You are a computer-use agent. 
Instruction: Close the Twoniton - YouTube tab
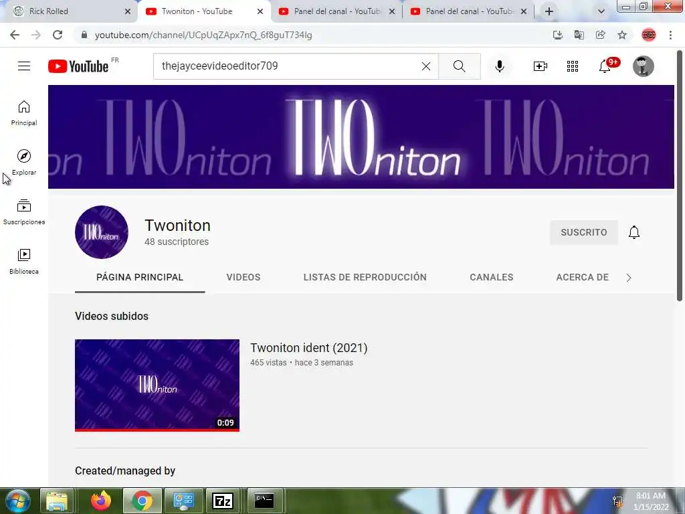(260, 12)
